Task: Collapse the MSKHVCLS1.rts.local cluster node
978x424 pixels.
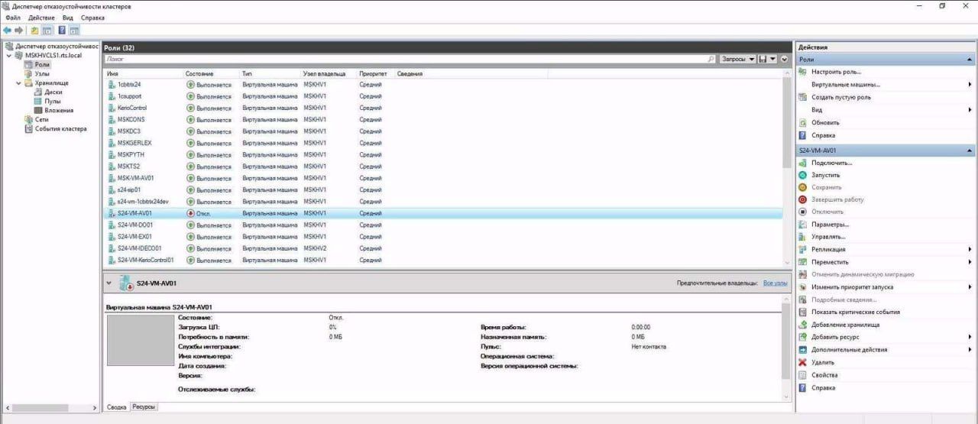Action: [x=9, y=56]
